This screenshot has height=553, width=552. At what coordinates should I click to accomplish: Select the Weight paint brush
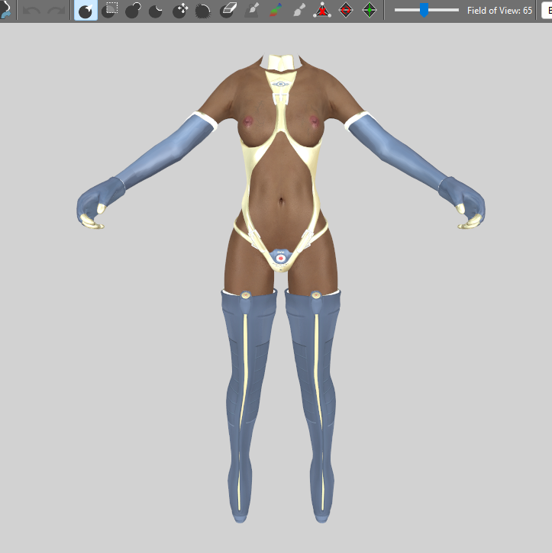252,11
